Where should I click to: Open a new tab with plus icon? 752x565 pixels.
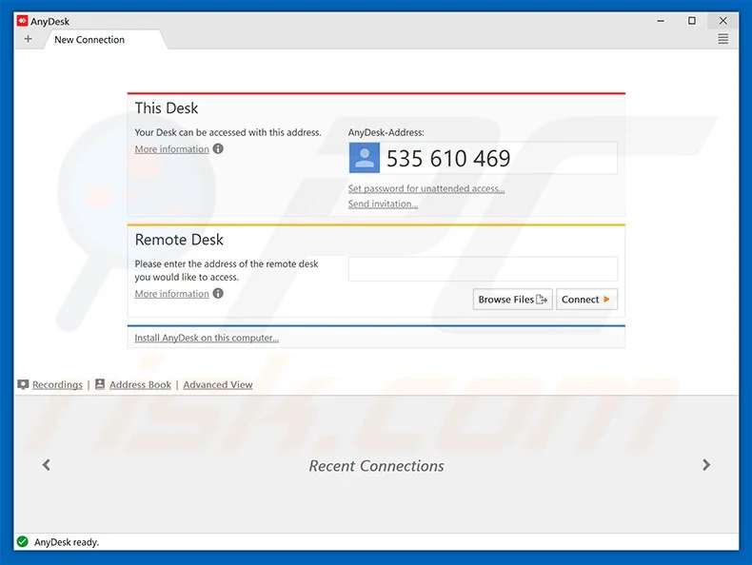coord(28,39)
